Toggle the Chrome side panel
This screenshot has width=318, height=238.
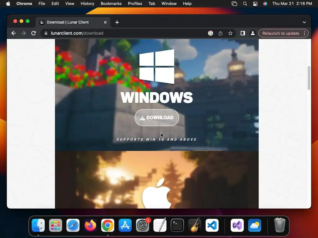pyautogui.click(x=243, y=33)
